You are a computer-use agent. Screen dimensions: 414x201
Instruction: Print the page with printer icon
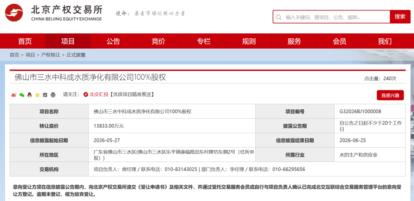click(x=53, y=95)
